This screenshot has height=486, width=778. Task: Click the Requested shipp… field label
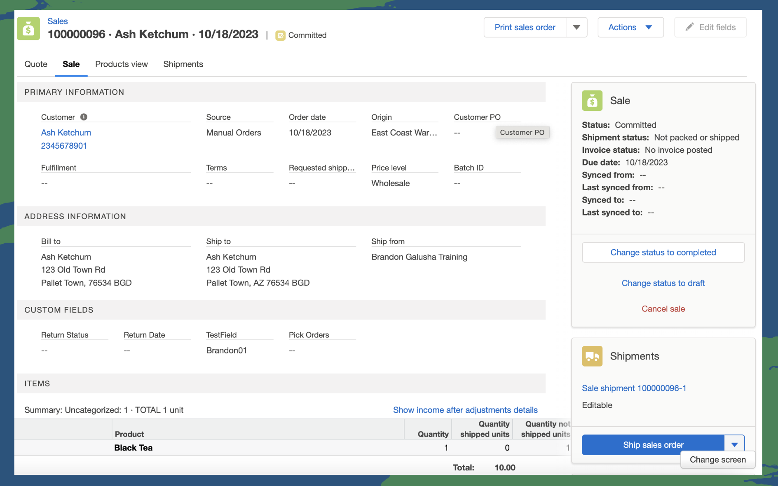tap(322, 168)
